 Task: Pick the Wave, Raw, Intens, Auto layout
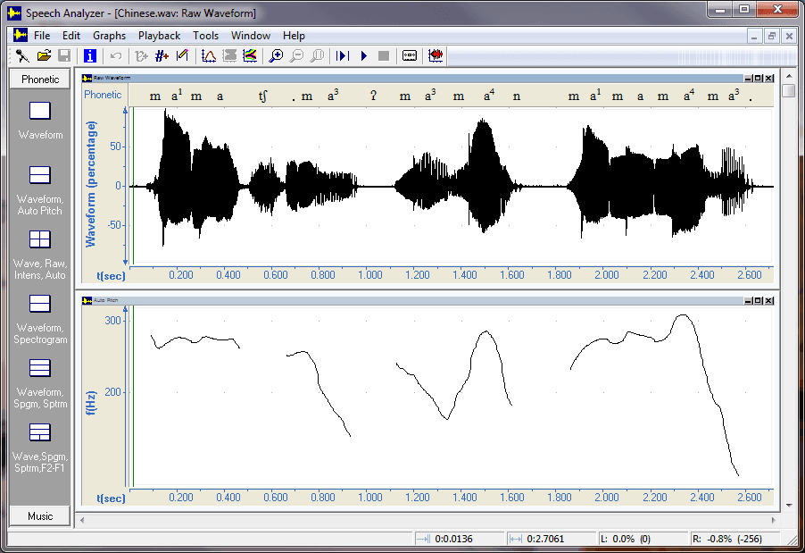(x=39, y=247)
